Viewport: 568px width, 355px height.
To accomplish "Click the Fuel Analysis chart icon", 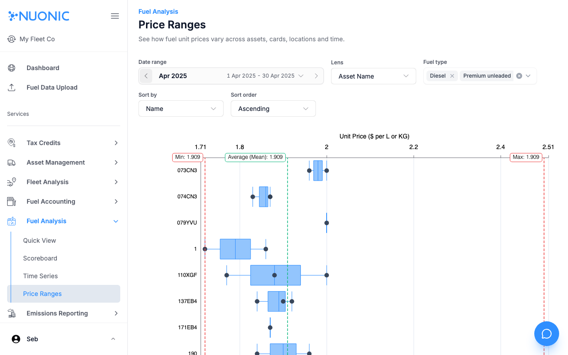I will click(x=12, y=221).
